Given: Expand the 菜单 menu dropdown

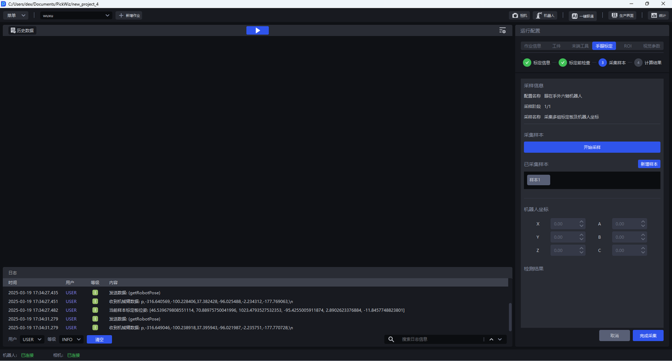Looking at the screenshot, I should [x=16, y=16].
